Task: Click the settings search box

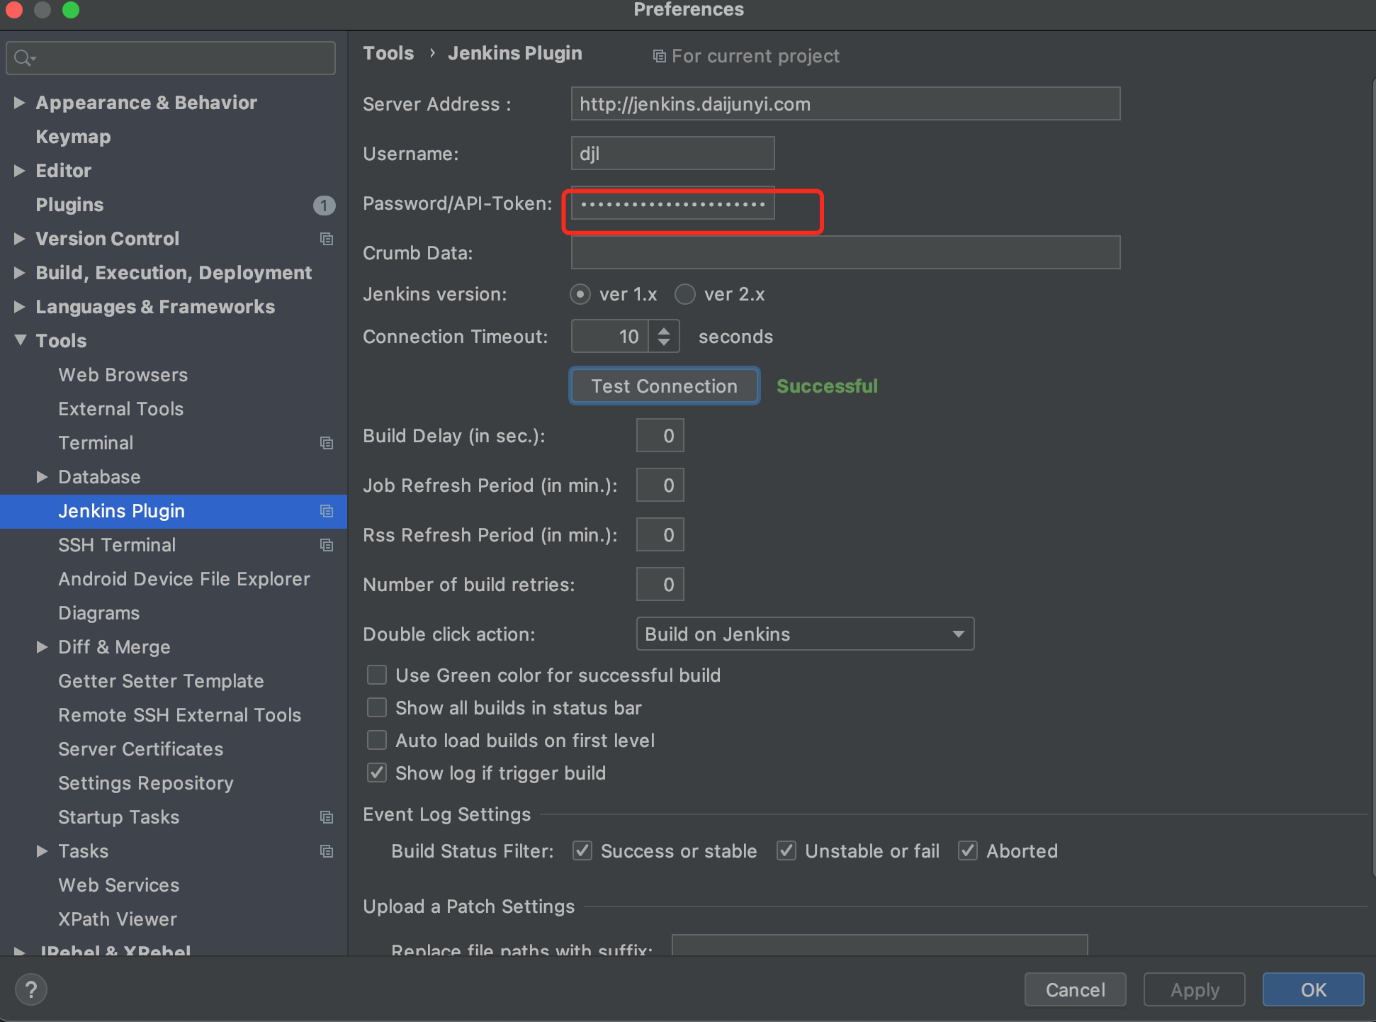Action: click(171, 58)
